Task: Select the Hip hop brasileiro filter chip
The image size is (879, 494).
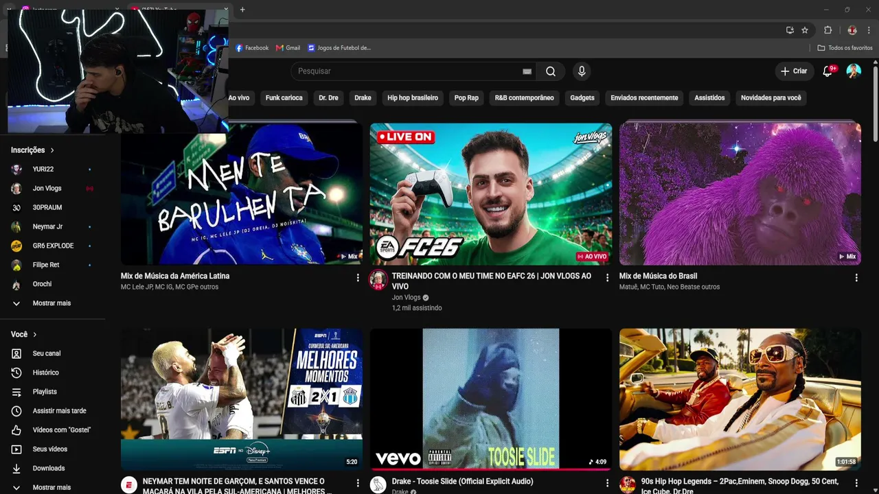Action: (413, 97)
